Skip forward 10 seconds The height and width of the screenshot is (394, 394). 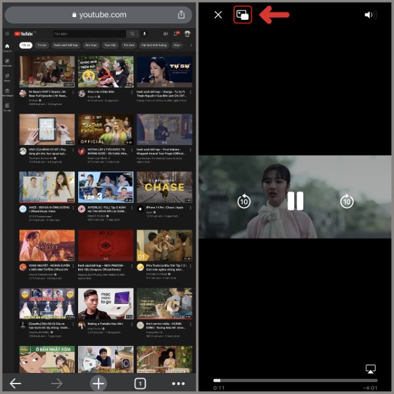(x=347, y=202)
